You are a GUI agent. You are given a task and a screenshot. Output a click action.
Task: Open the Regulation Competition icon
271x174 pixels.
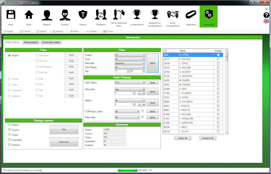click(x=155, y=14)
